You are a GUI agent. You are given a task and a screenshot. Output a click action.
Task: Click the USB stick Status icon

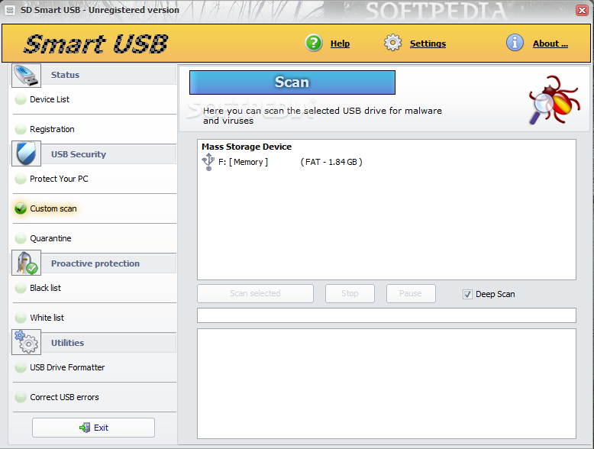pos(26,76)
